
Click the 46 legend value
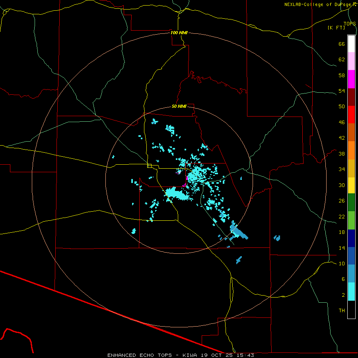click(x=342, y=123)
